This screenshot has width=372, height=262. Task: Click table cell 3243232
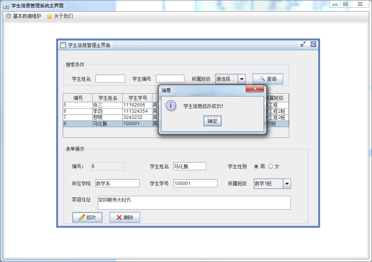137,117
